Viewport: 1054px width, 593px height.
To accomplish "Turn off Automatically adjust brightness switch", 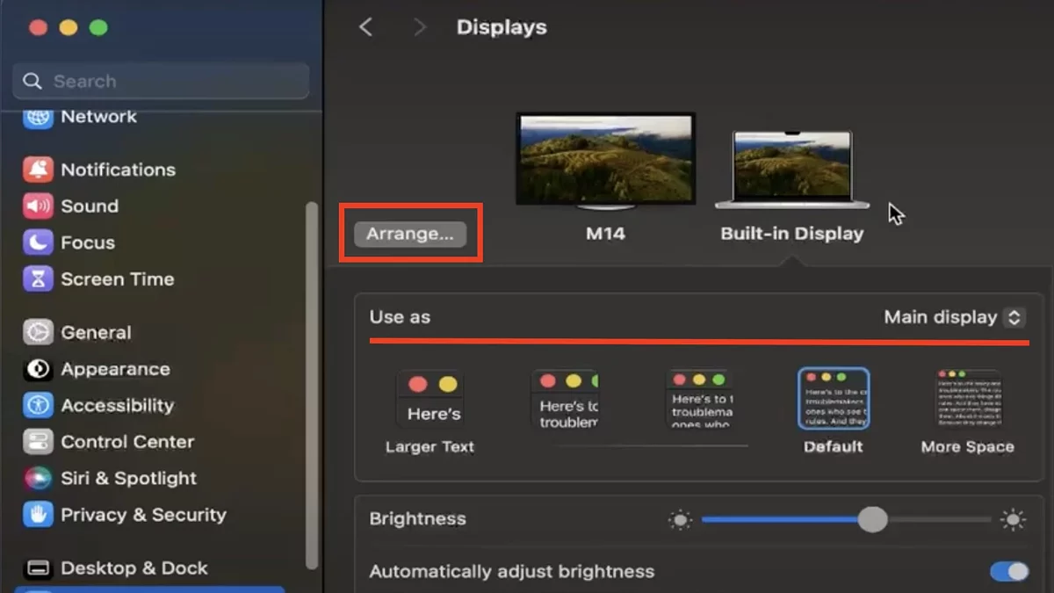I will (x=1009, y=572).
